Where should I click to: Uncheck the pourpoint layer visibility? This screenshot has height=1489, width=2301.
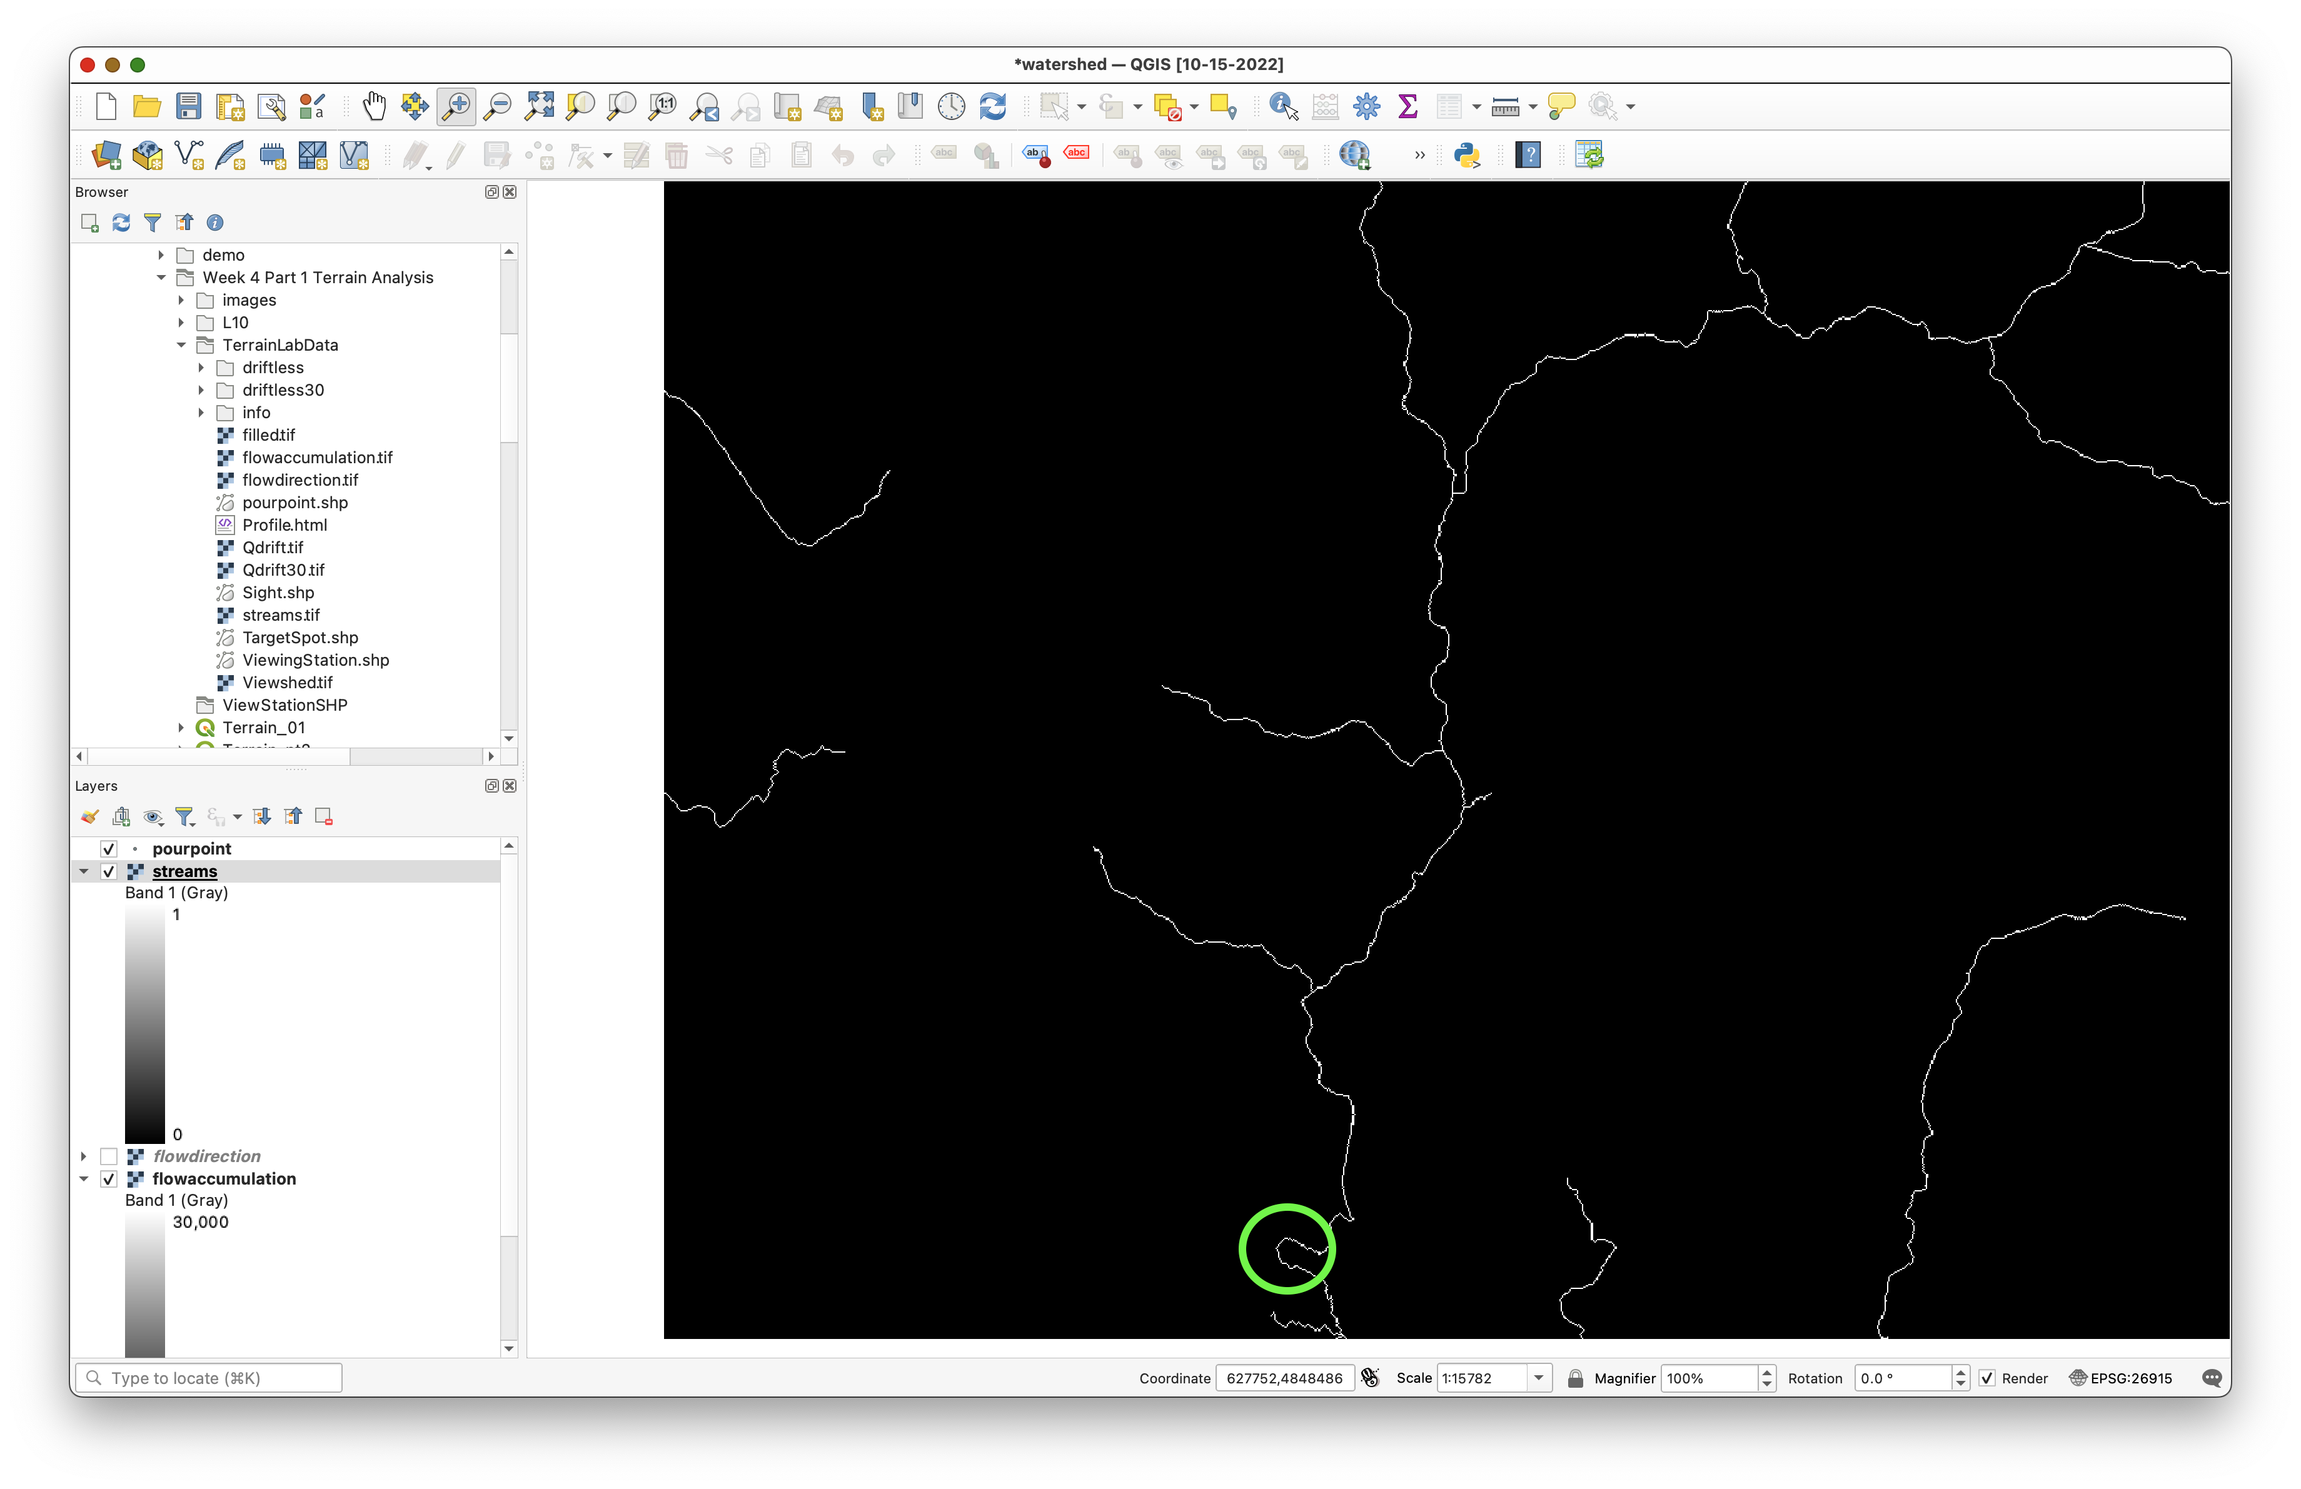click(109, 848)
